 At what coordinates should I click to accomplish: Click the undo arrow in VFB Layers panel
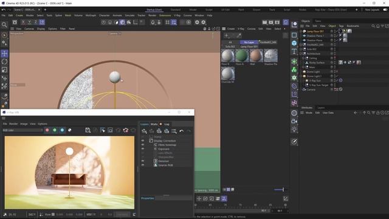[x=182, y=131]
